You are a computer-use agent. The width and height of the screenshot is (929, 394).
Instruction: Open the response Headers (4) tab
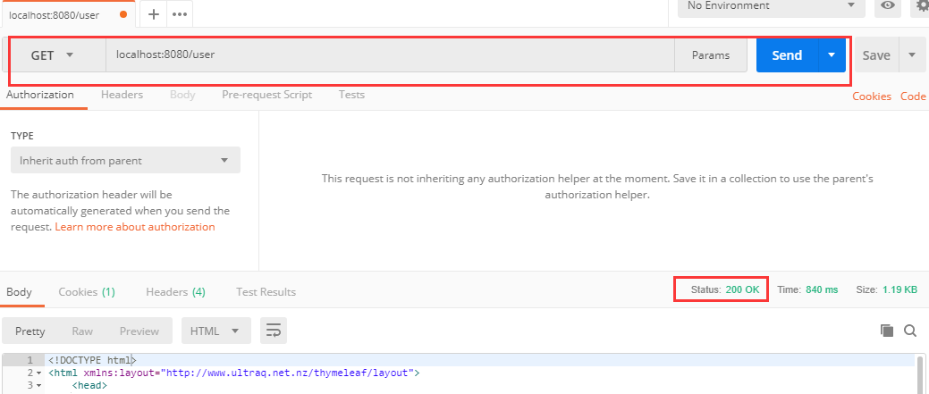tap(175, 291)
